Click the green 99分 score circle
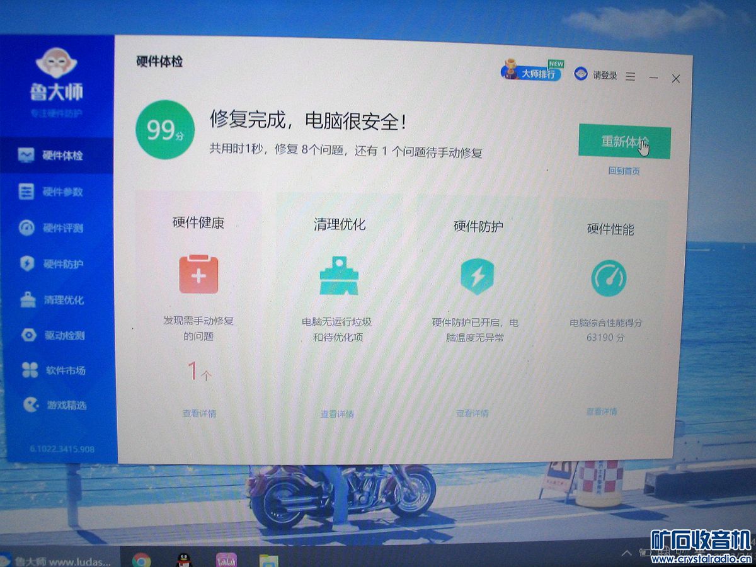Viewport: 756px width, 567px height. point(165,131)
